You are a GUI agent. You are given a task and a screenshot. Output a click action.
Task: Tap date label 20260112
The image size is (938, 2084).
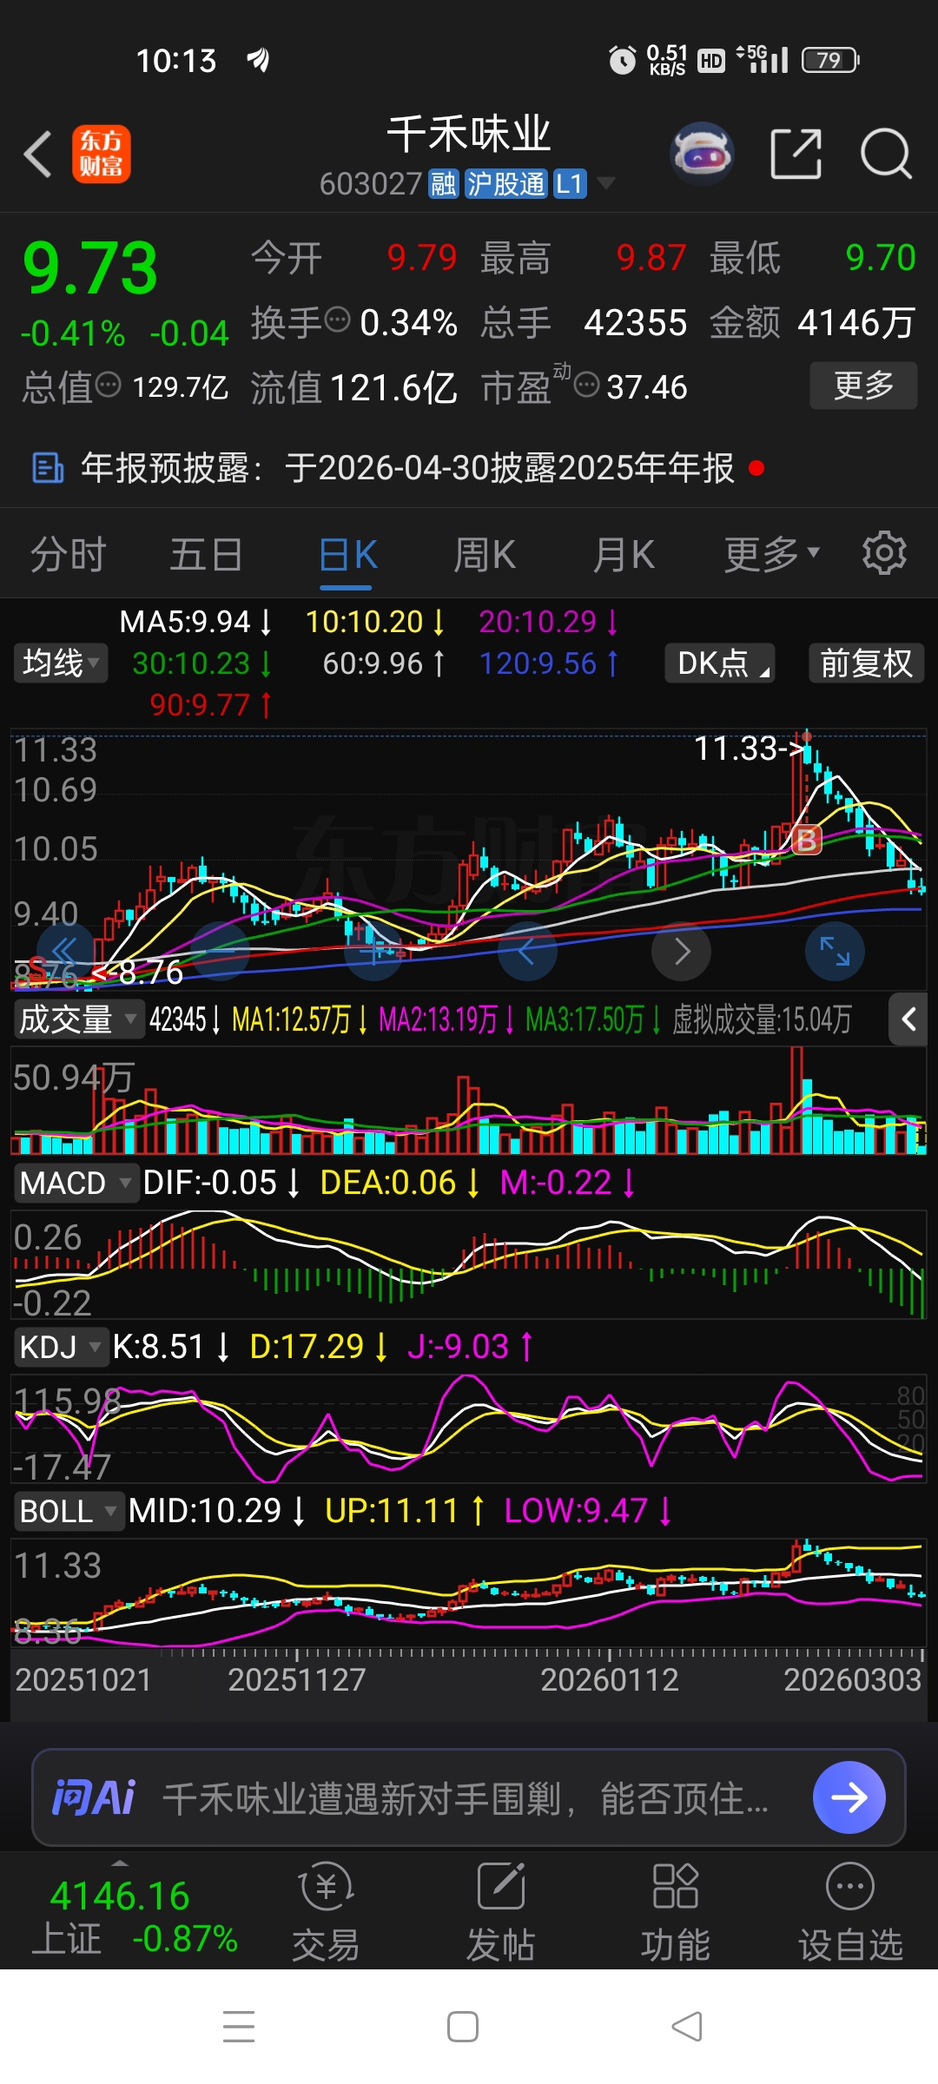(x=610, y=1679)
